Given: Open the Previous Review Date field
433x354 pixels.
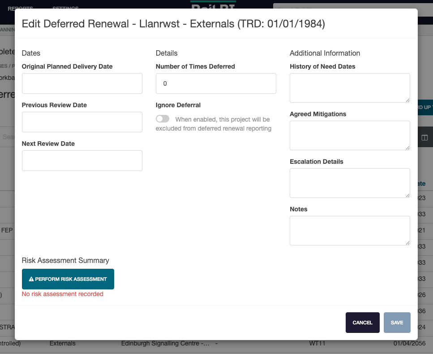Looking at the screenshot, I should pos(82,122).
